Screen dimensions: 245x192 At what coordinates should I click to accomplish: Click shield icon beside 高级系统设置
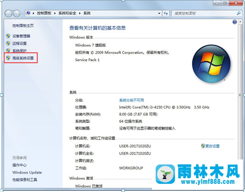point(8,58)
